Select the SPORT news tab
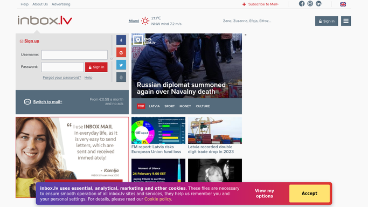The width and height of the screenshot is (368, 207). point(169,106)
